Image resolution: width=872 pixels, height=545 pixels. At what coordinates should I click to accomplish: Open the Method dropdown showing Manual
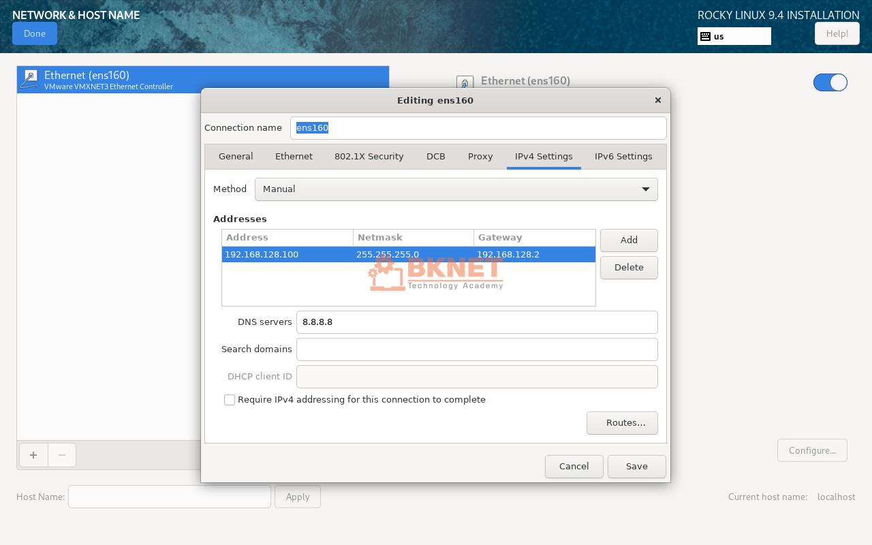pyautogui.click(x=456, y=189)
